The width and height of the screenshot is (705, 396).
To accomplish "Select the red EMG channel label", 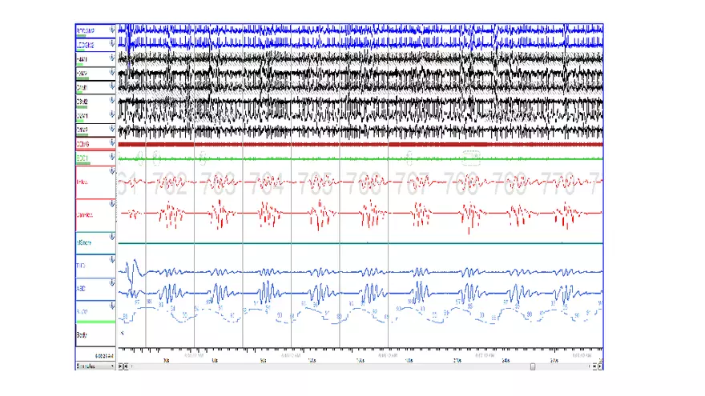I will click(83, 144).
